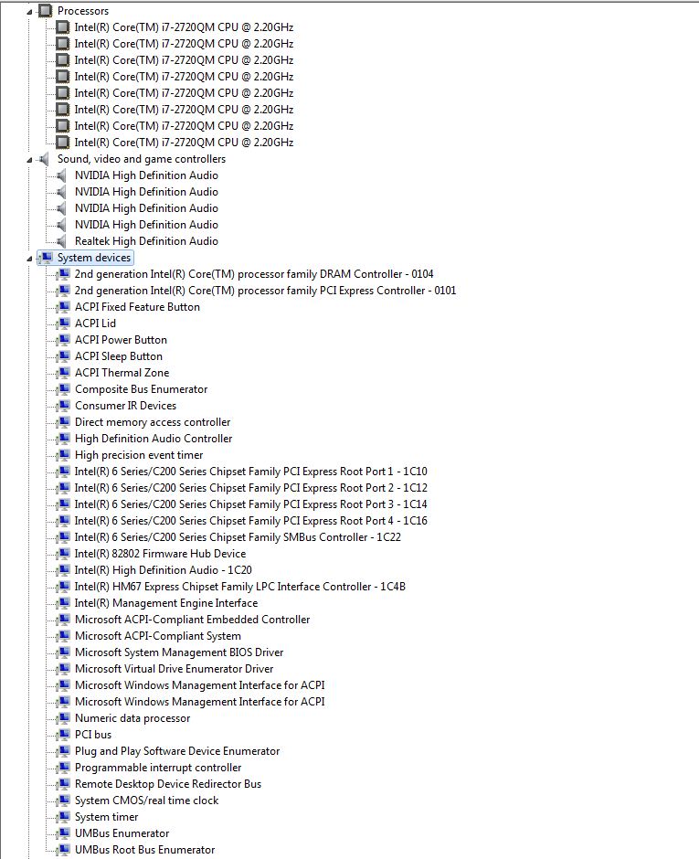699x859 pixels.
Task: Select the UMBus Root Bus Enumerator entry
Action: coord(145,850)
